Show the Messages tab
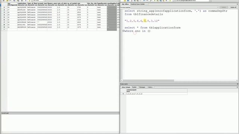This screenshot has width=239, height=134. click(x=142, y=87)
